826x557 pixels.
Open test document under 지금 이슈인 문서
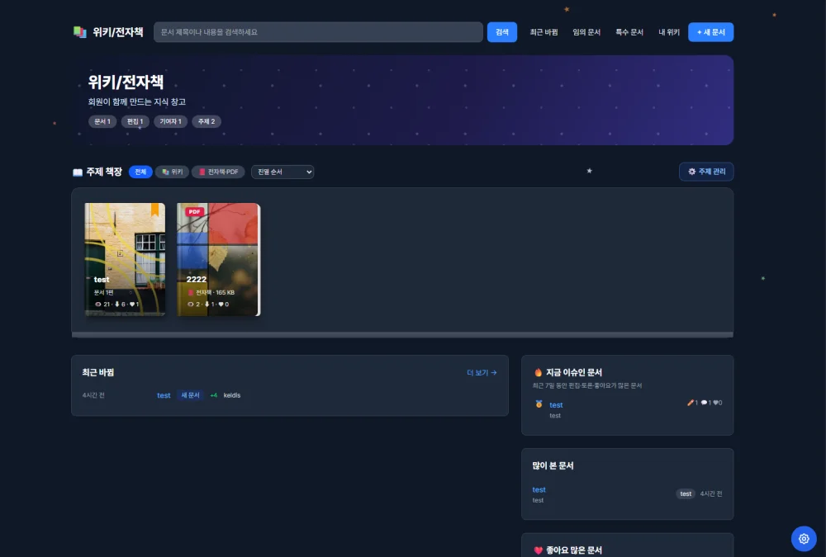556,405
